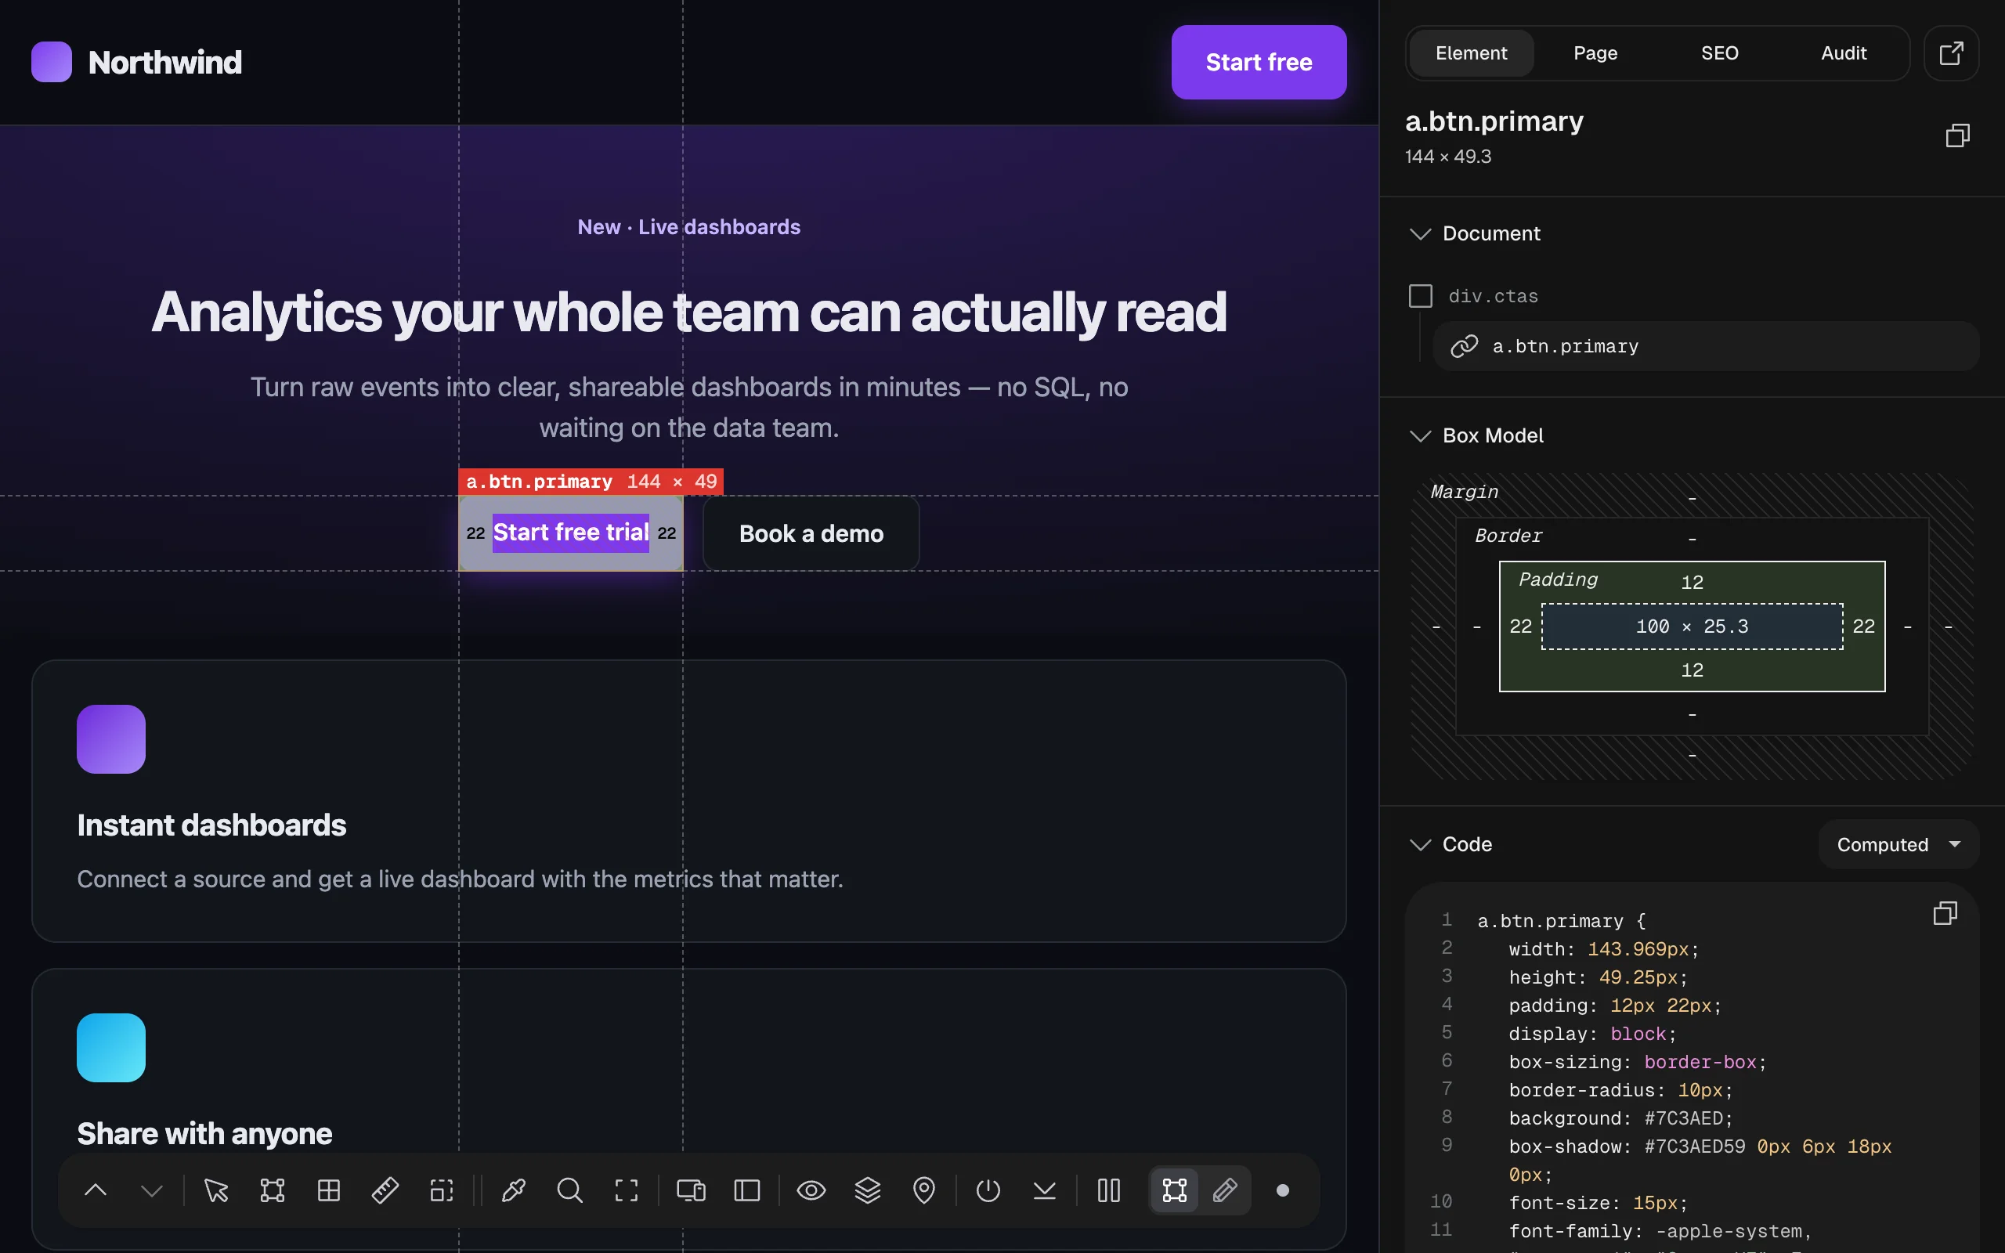
Task: Check the div.ctas checkbox
Action: click(x=1420, y=296)
